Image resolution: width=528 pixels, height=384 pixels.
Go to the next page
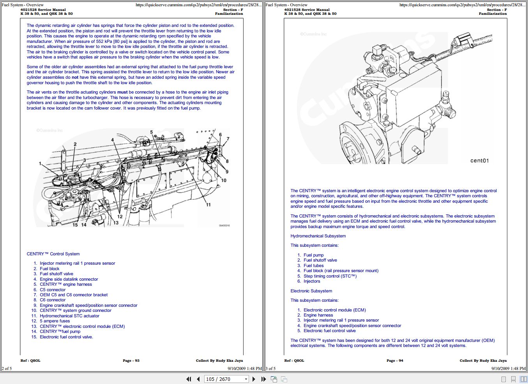point(254,379)
